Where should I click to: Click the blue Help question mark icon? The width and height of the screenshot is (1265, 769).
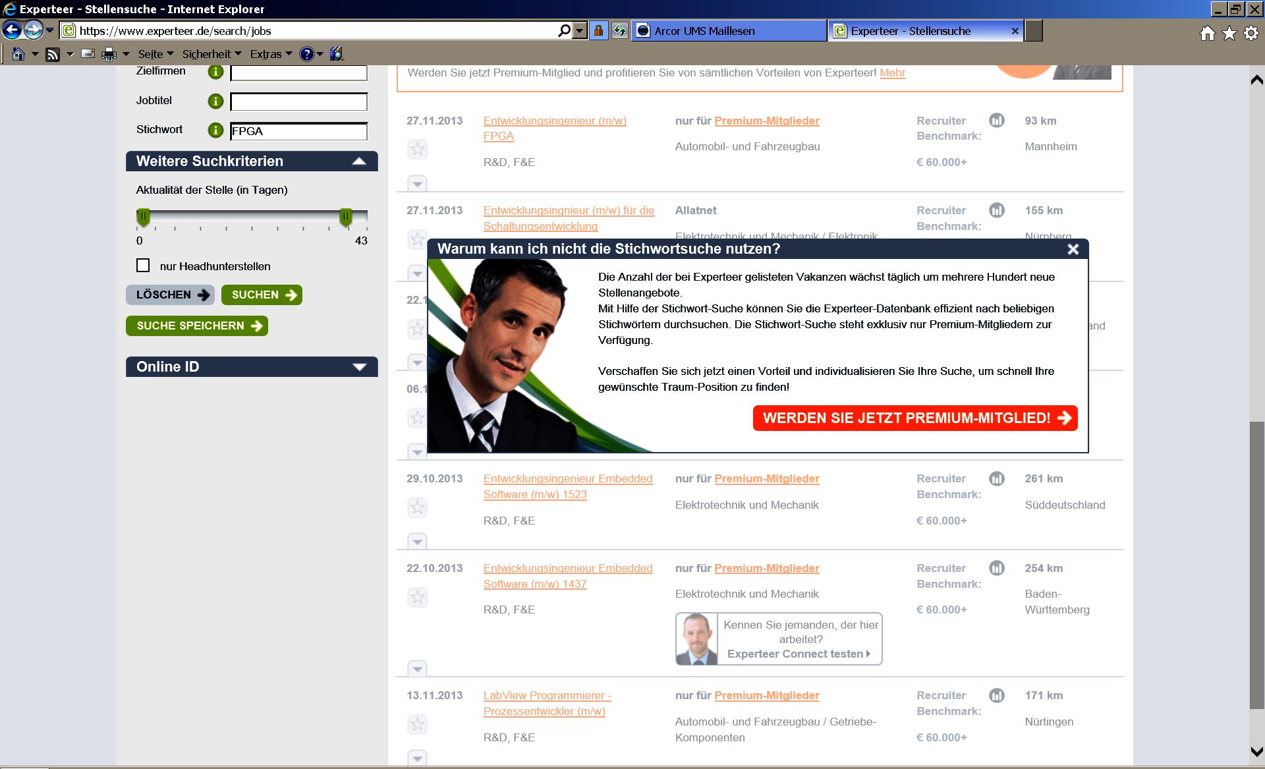pos(306,54)
